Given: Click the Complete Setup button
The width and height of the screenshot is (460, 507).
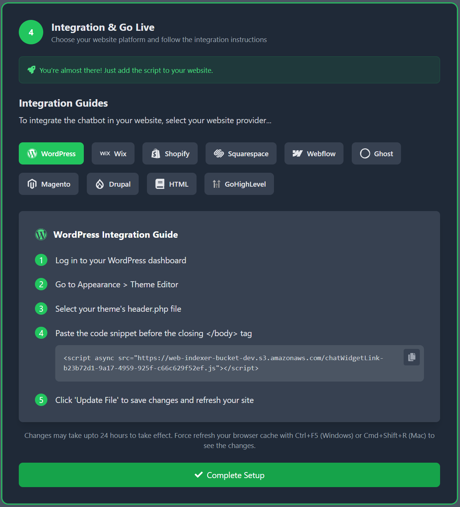Looking at the screenshot, I should (x=229, y=475).
